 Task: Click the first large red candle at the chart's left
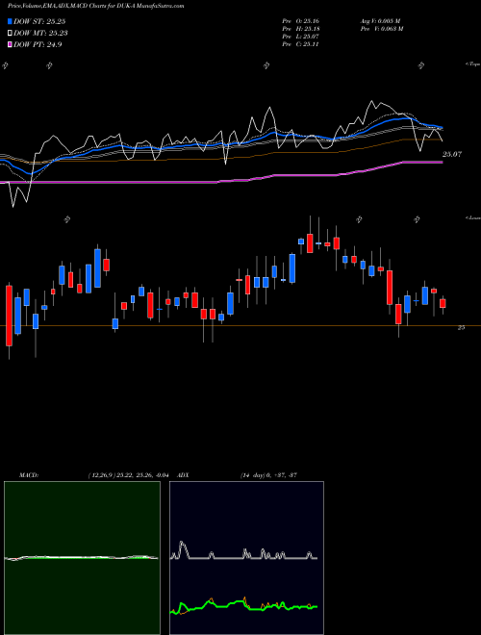click(x=9, y=316)
